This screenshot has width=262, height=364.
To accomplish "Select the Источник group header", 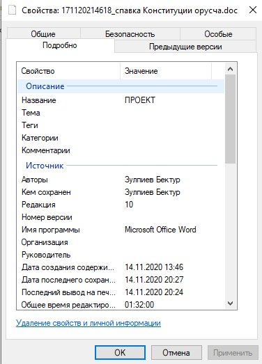I will tap(121, 166).
